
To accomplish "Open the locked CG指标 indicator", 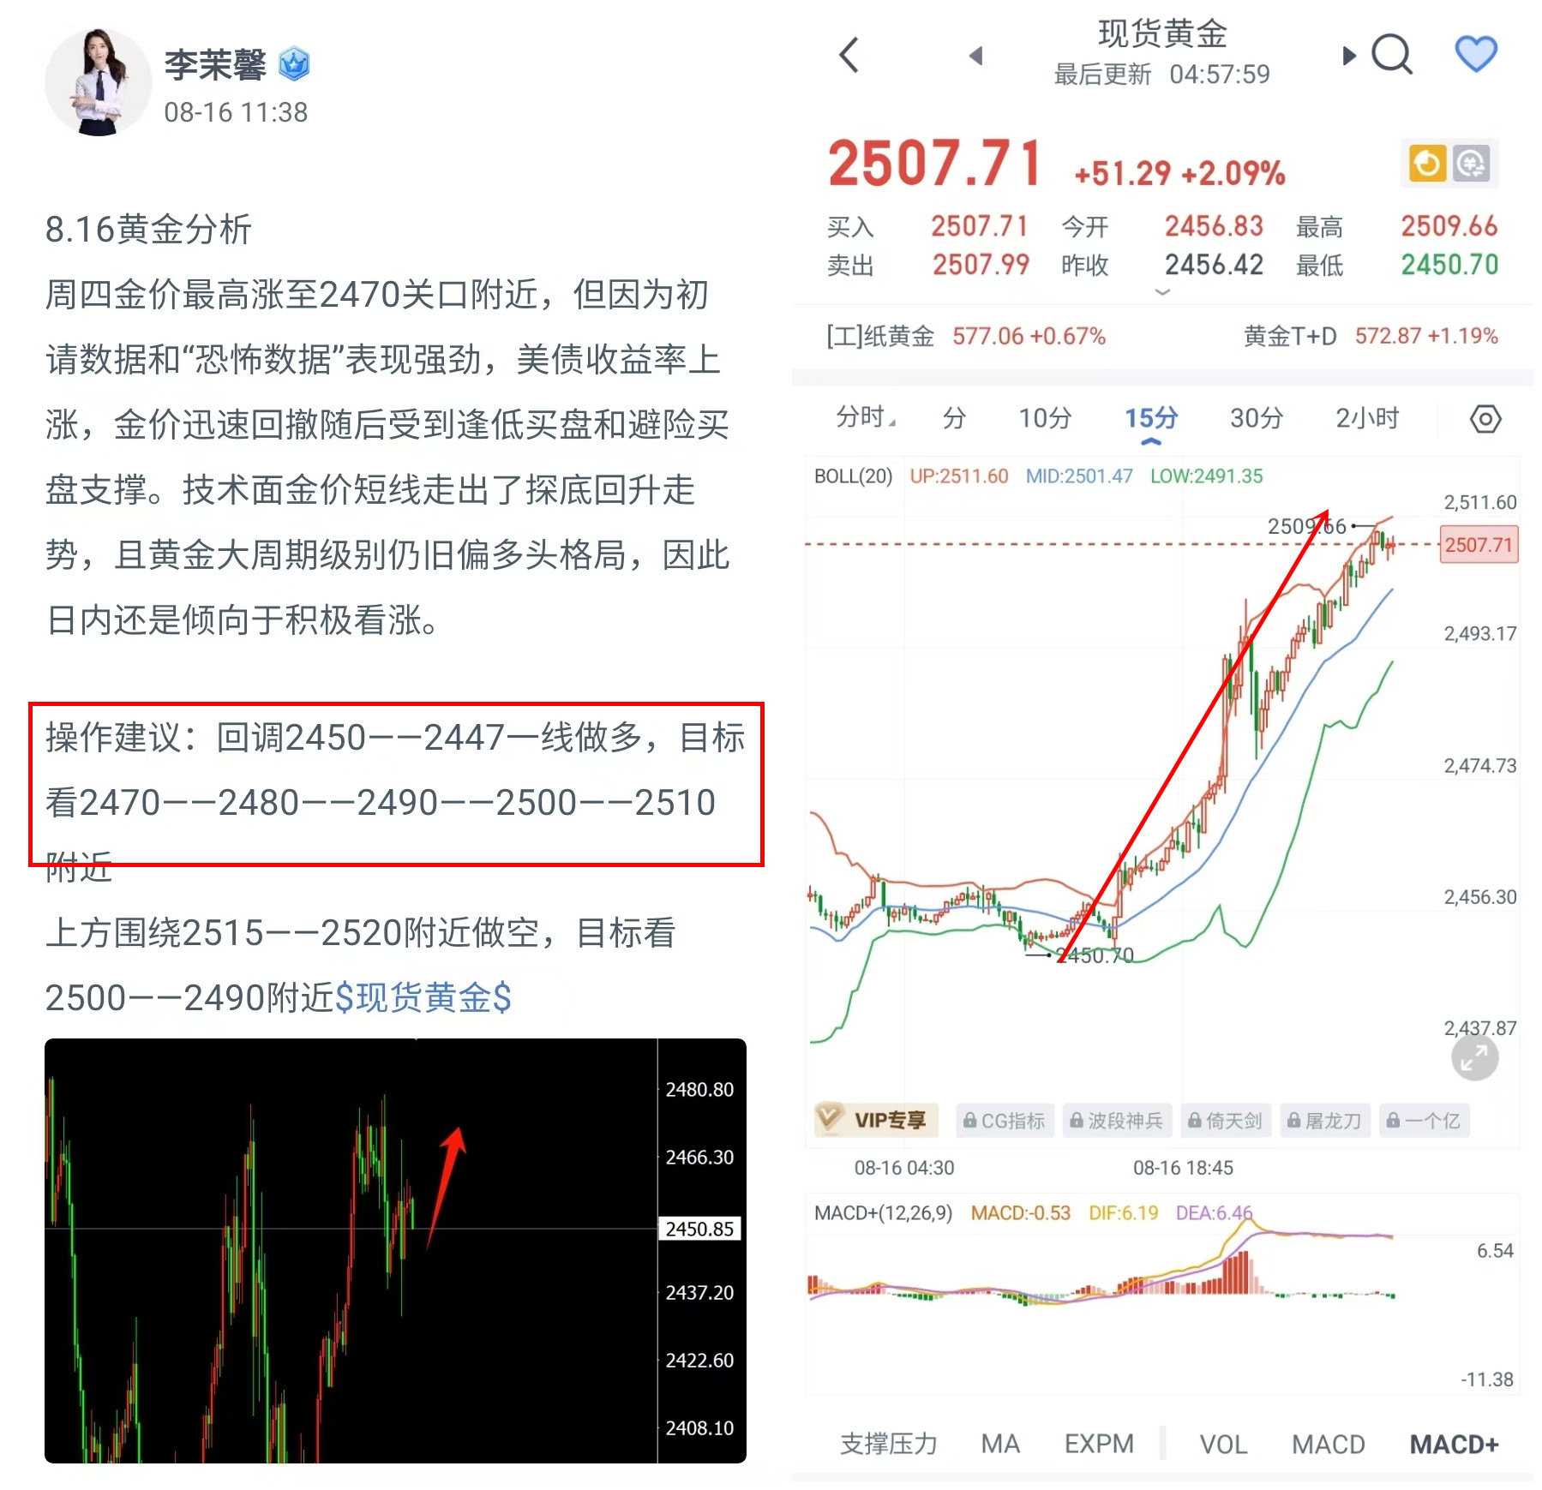I will [x=1004, y=1121].
